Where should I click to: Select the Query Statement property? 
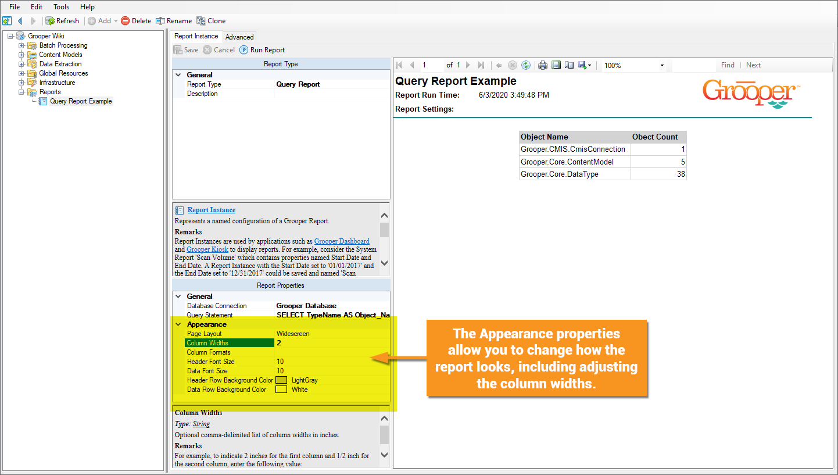[281, 315]
